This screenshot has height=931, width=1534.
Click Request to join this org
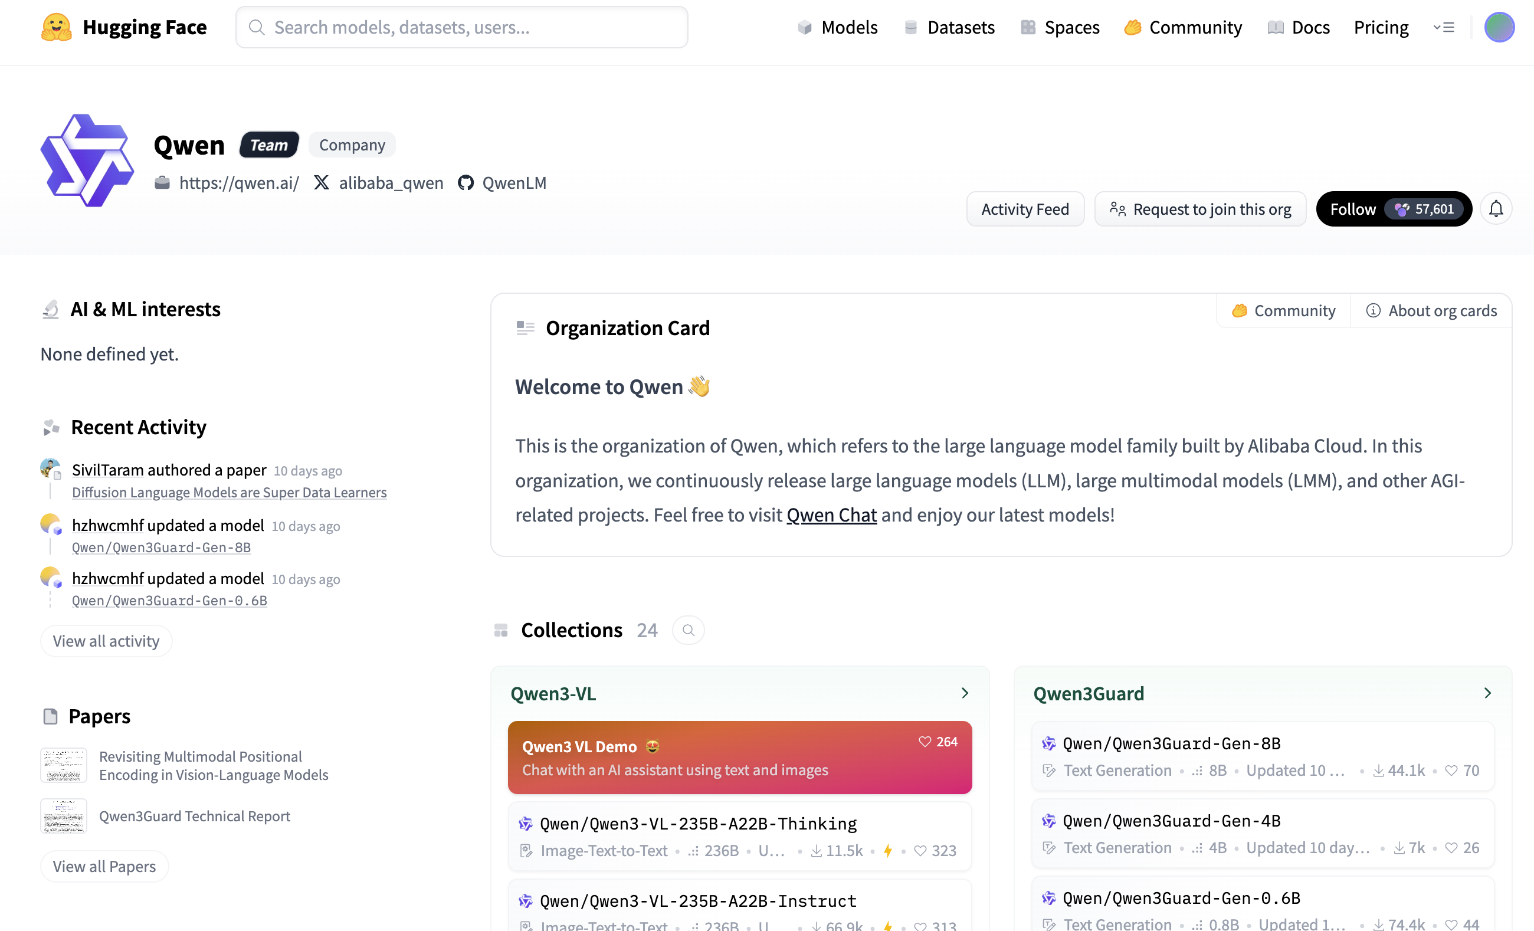pos(1199,209)
